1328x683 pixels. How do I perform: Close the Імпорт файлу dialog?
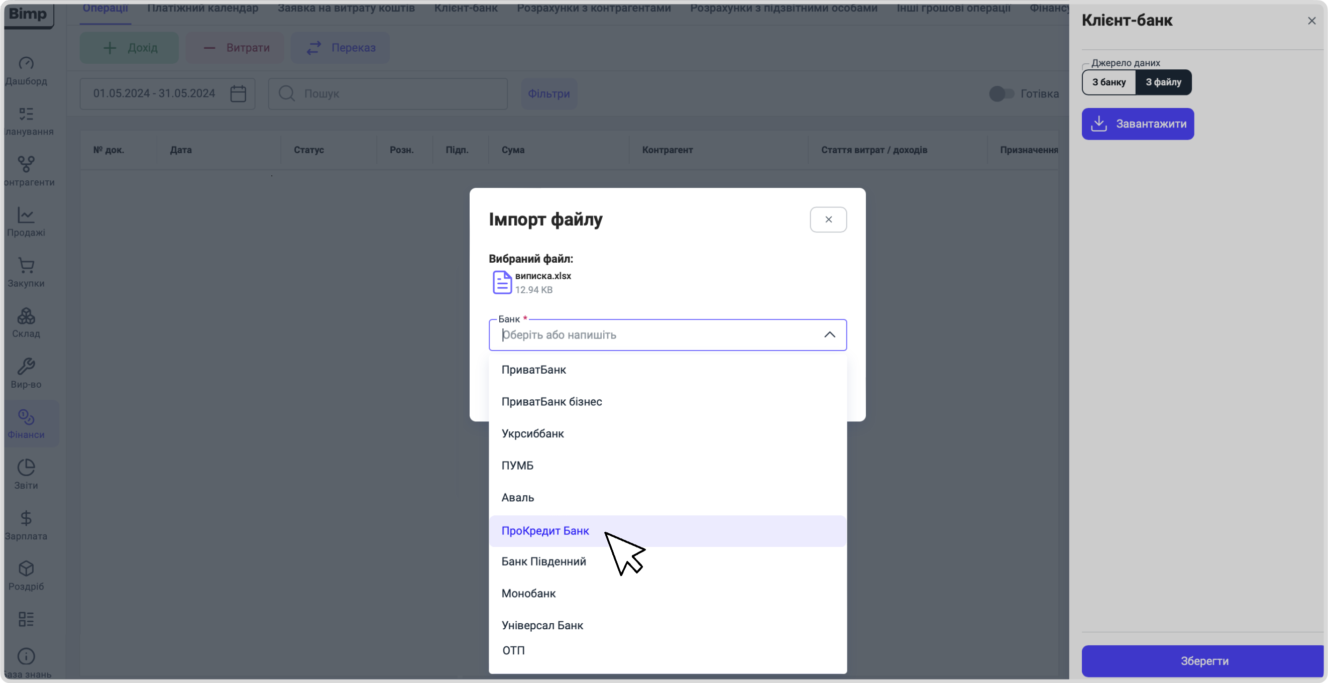pos(828,219)
